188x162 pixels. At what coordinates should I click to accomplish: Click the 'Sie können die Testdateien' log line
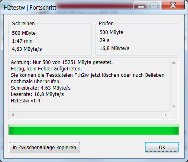(x=88, y=75)
